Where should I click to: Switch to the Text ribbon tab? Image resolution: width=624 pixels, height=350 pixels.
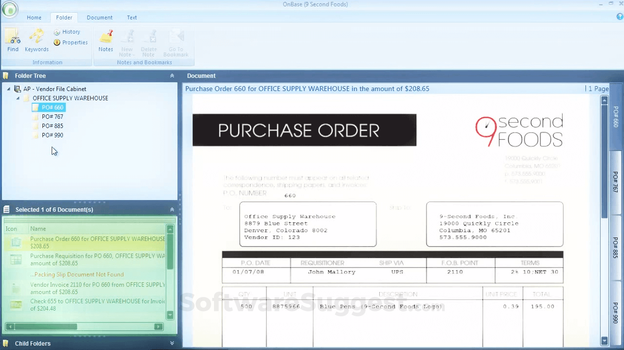132,18
